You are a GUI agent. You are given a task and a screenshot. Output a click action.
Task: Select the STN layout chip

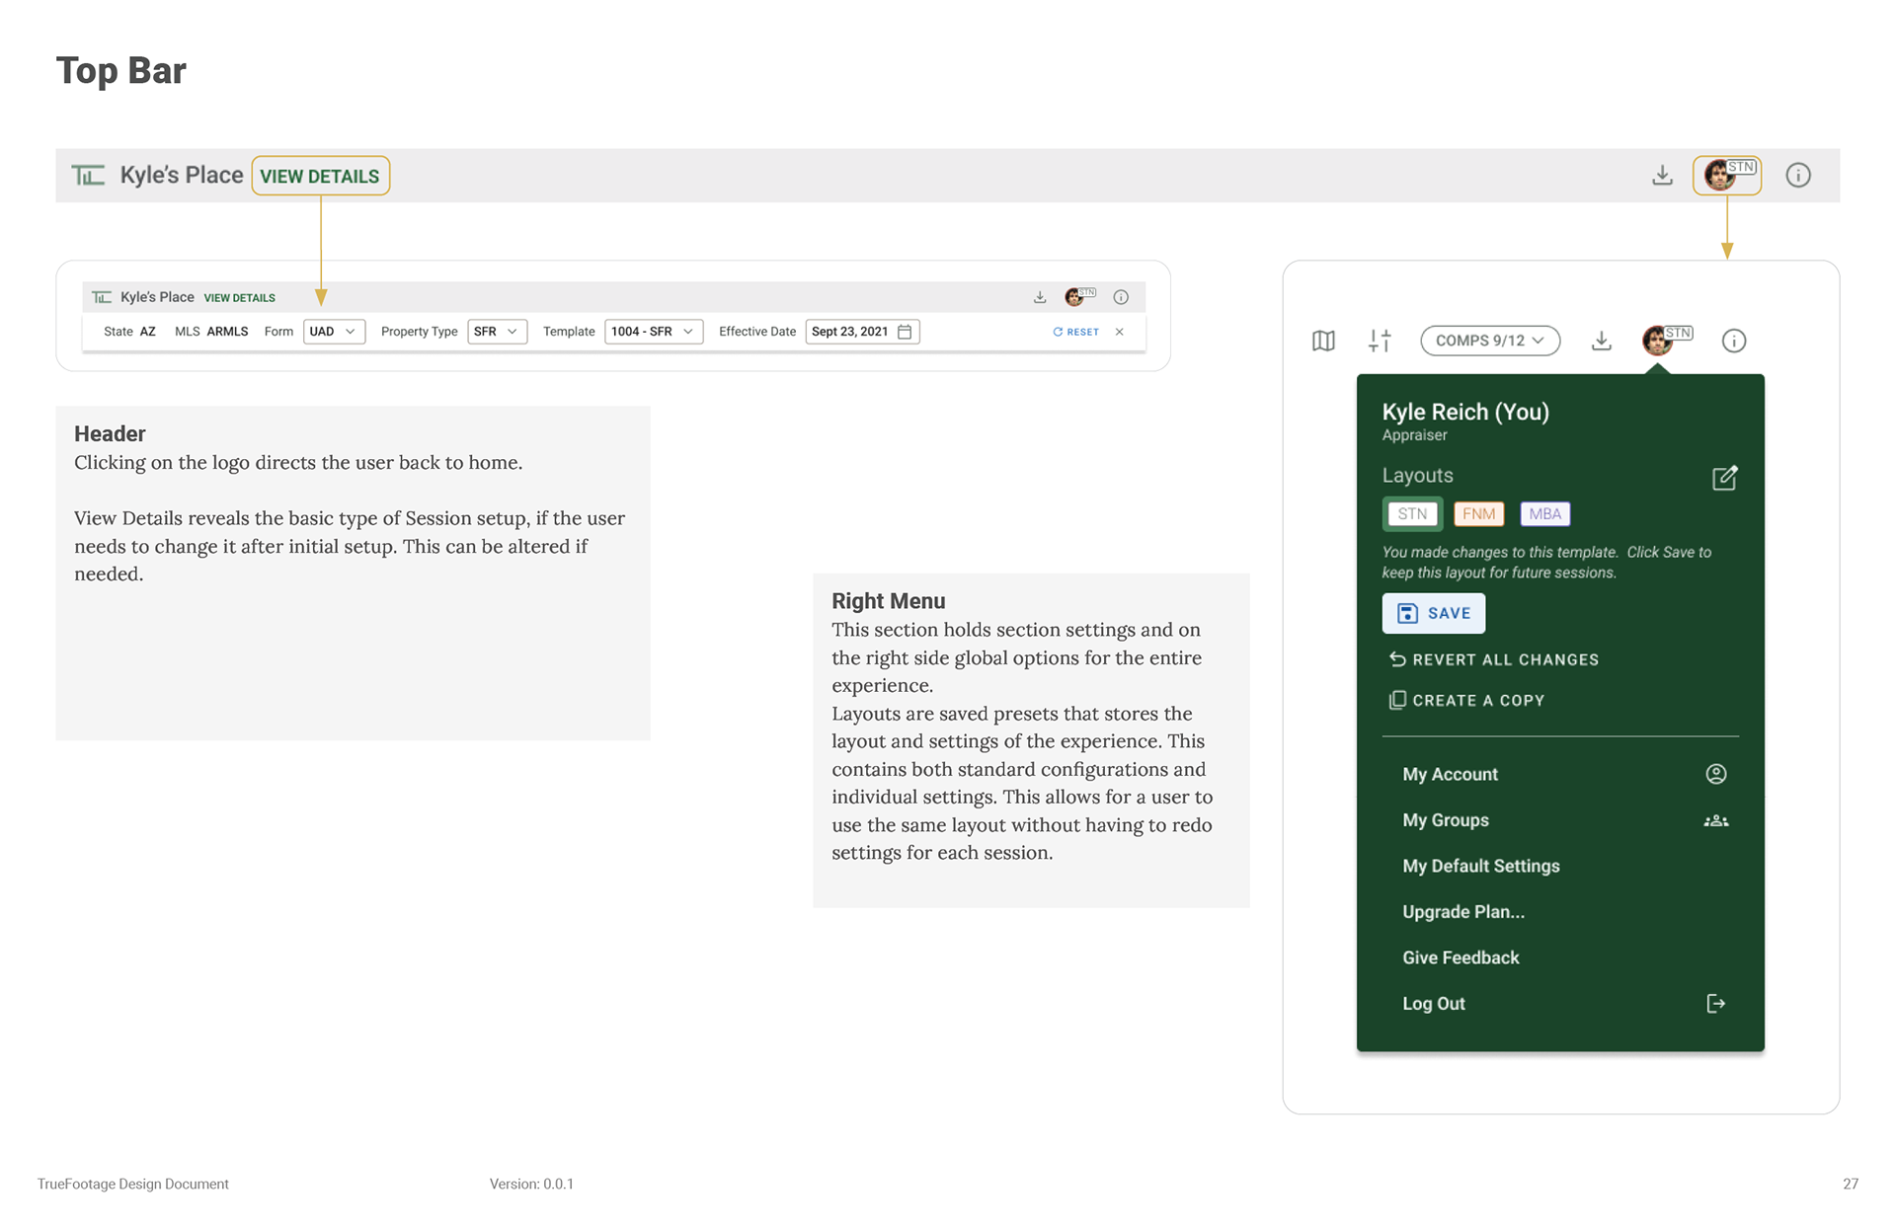pyautogui.click(x=1411, y=513)
